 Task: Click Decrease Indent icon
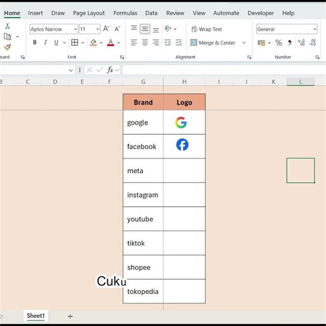167,43
